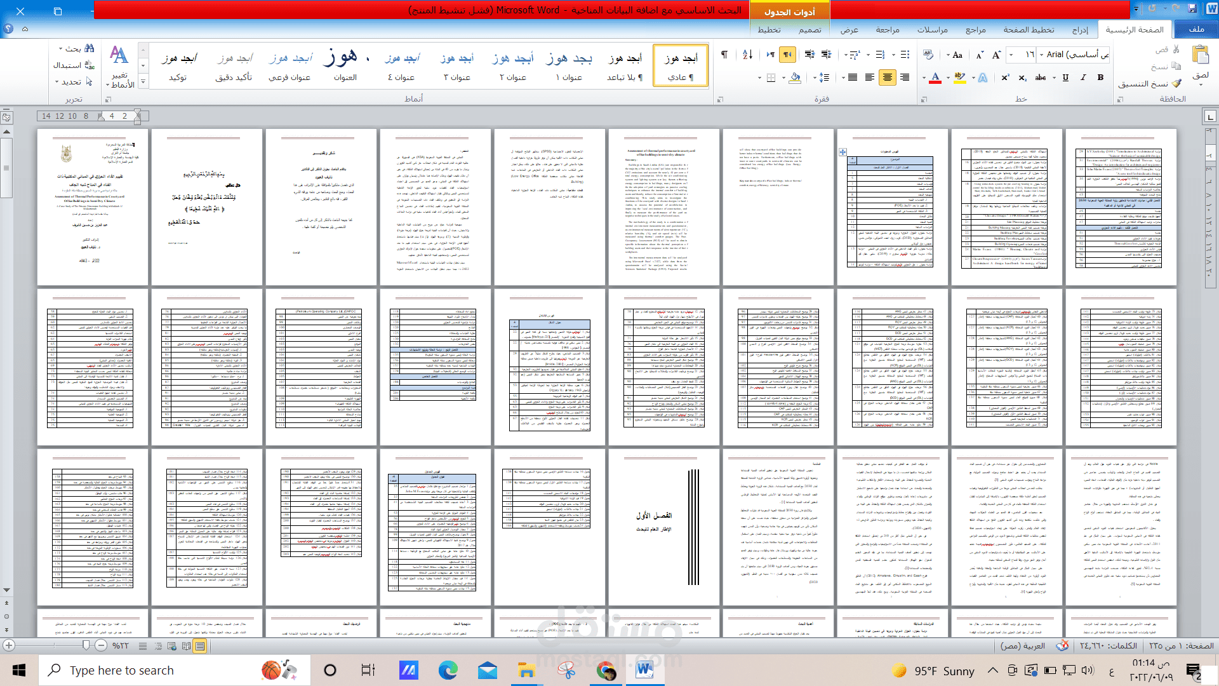Click the Align Right icon
The width and height of the screenshot is (1219, 686).
coord(905,77)
